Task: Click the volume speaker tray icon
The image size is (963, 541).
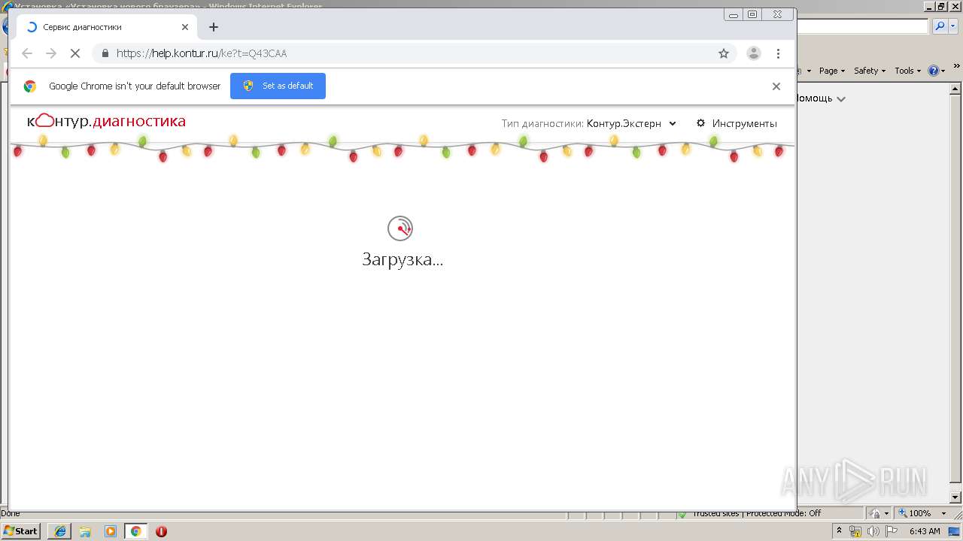Action: [x=873, y=531]
